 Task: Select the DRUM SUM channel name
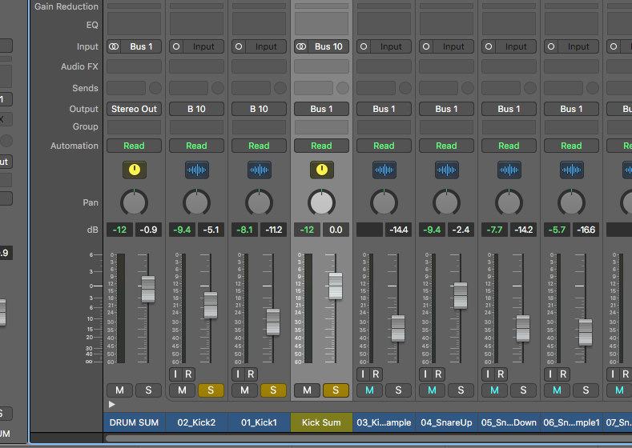135,422
